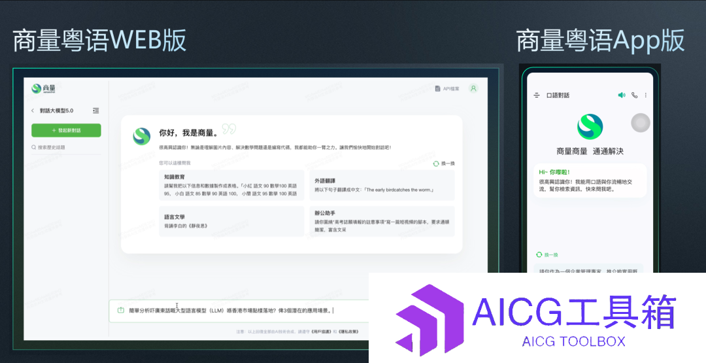Open the three-dot more menu in app
706x363 pixels.
[646, 95]
